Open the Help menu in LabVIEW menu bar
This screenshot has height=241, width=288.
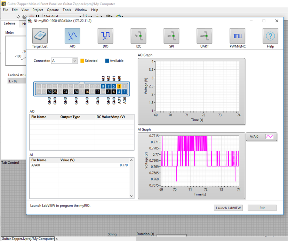click(95, 10)
